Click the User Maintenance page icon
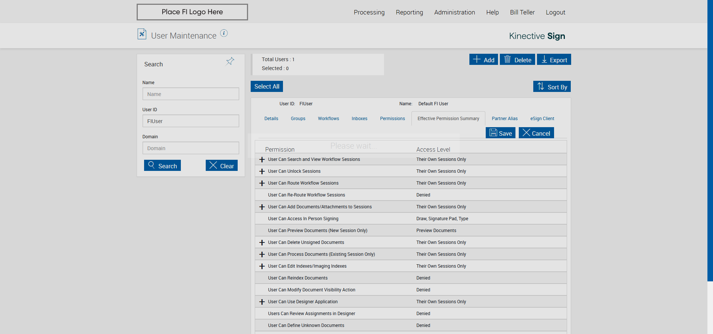Image resolution: width=713 pixels, height=334 pixels. click(142, 34)
